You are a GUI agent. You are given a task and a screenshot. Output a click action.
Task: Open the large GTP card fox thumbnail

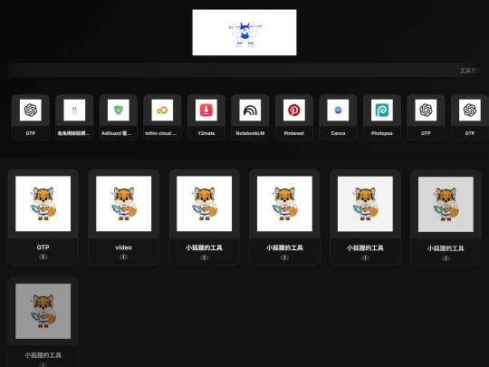coord(43,204)
